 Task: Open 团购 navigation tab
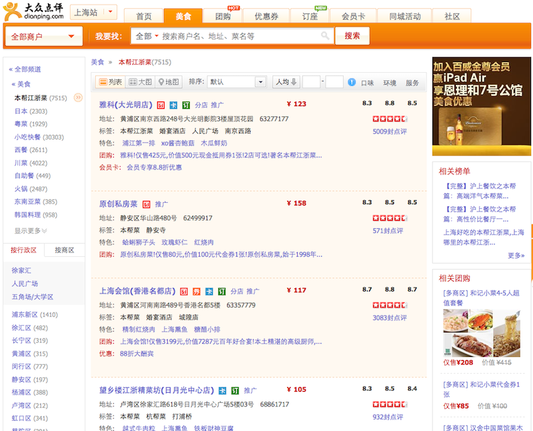(223, 16)
